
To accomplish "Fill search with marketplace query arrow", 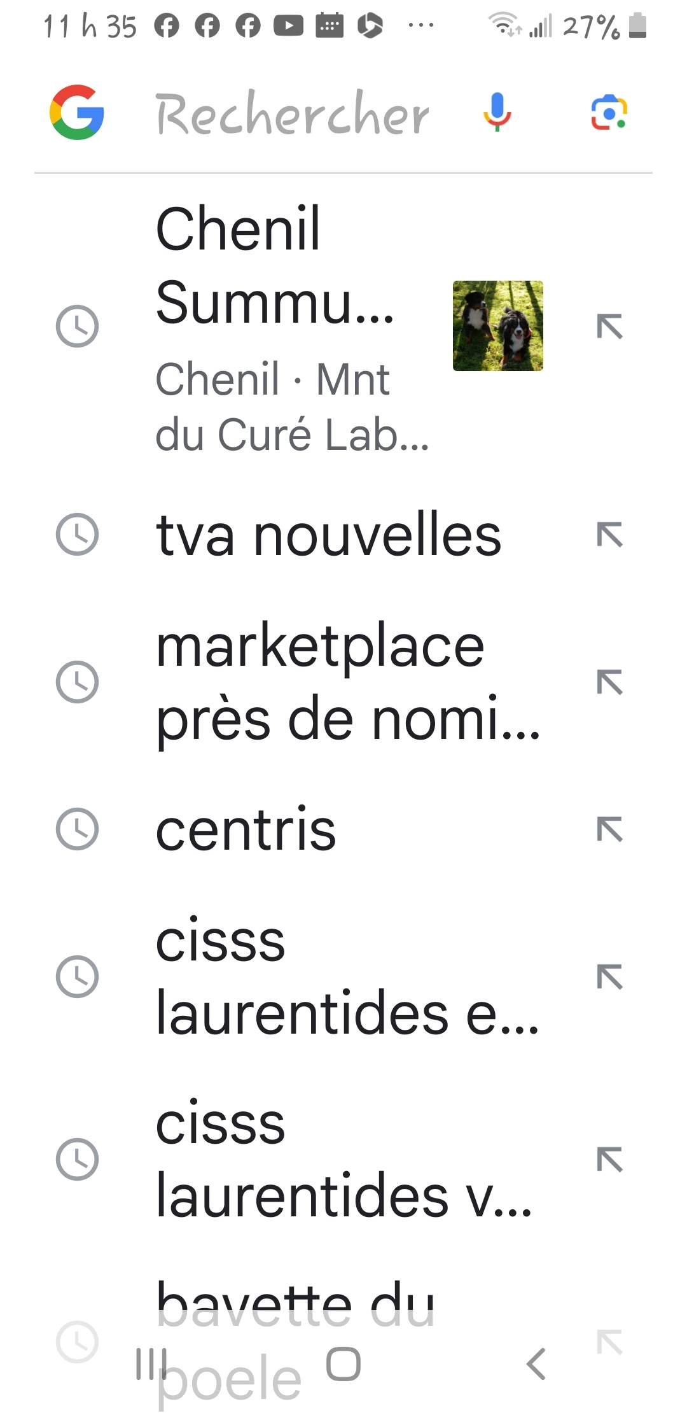I will coord(609,682).
